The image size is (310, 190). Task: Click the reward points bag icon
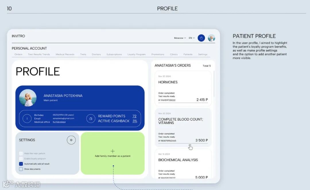[x=91, y=119]
